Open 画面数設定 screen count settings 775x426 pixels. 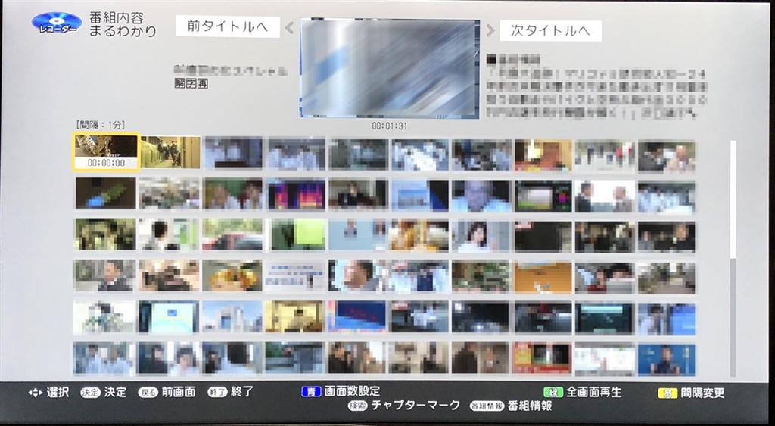352,391
